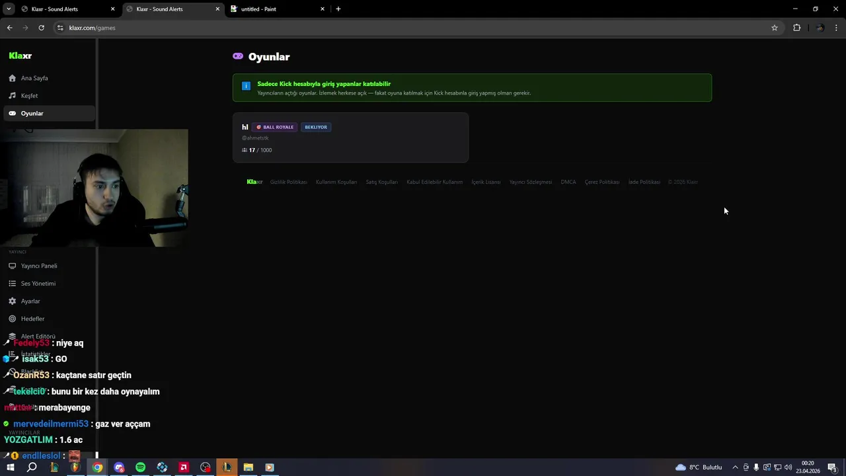Screen dimensions: 846x476
Task: Open OBS recording icon in taskbar
Action: pos(206,467)
